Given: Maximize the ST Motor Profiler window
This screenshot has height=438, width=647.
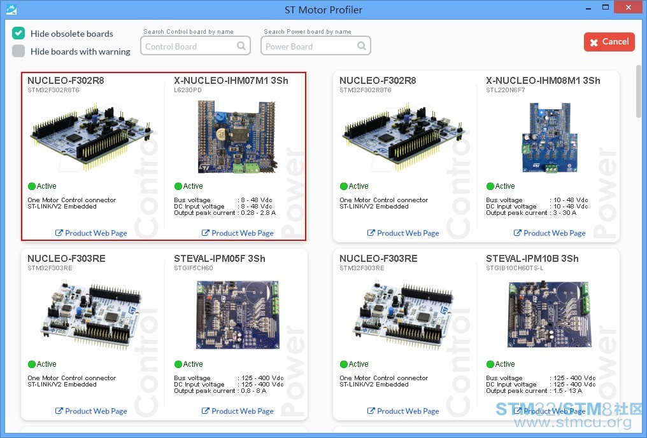Looking at the screenshot, I should tap(606, 8).
